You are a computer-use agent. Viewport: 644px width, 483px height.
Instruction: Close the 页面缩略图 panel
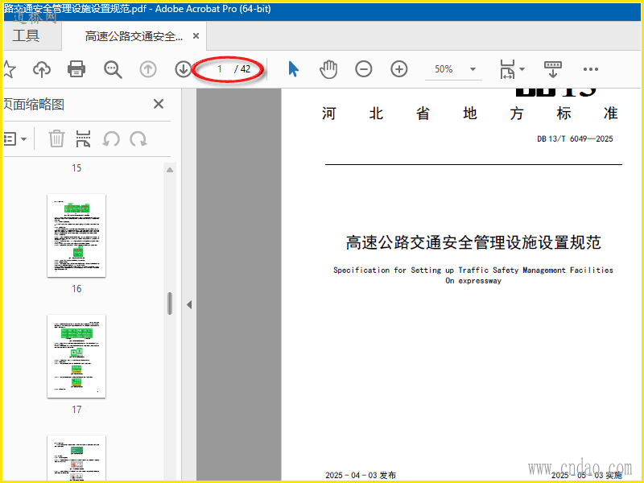[x=159, y=104]
